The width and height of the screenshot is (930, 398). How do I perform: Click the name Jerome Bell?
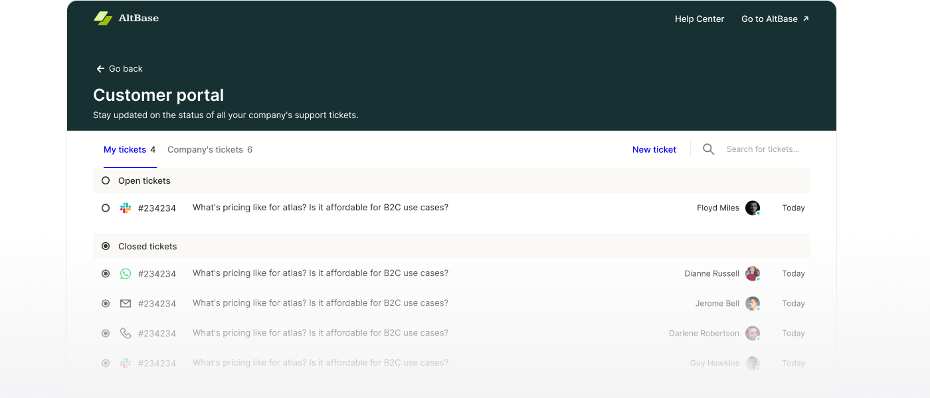pyautogui.click(x=717, y=303)
